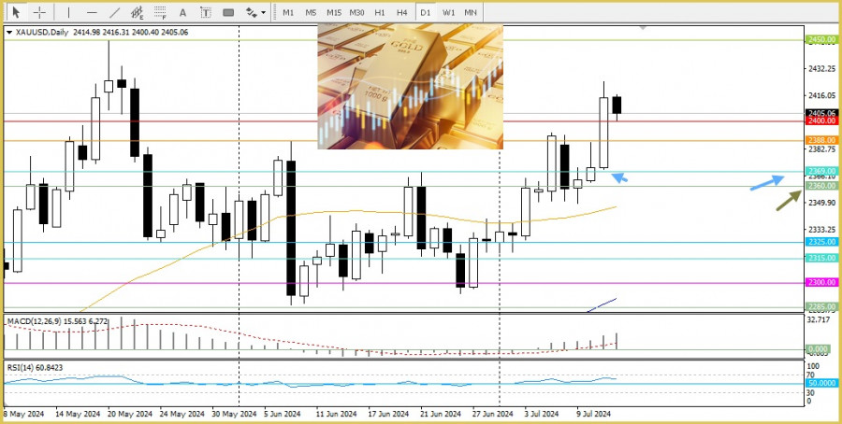Click the 2432.25 price scale value

(x=821, y=68)
